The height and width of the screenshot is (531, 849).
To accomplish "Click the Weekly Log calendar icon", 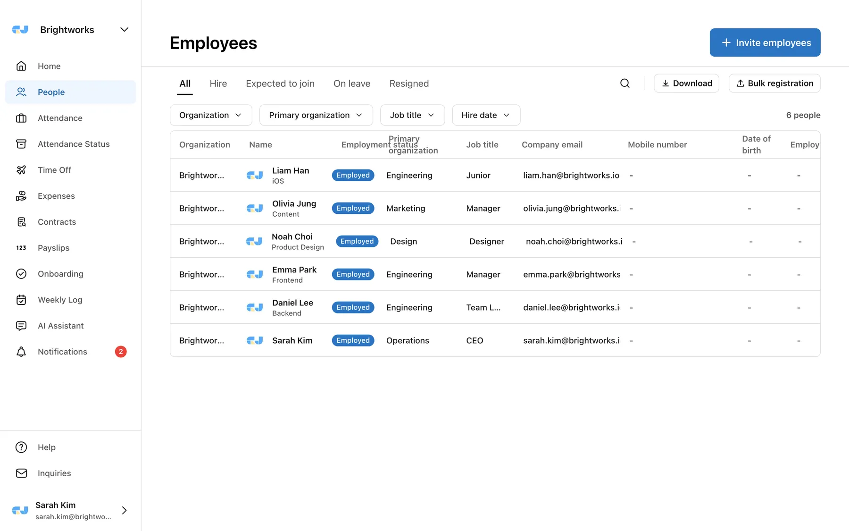I will point(21,300).
